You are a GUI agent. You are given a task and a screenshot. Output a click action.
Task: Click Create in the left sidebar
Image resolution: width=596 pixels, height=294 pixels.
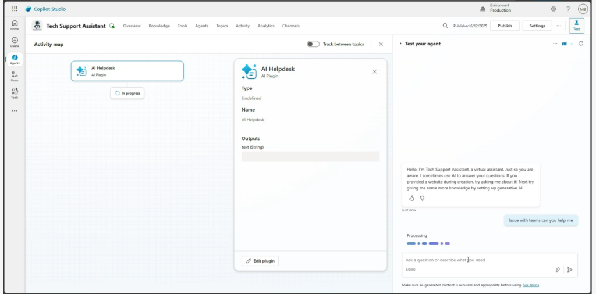pos(15,42)
